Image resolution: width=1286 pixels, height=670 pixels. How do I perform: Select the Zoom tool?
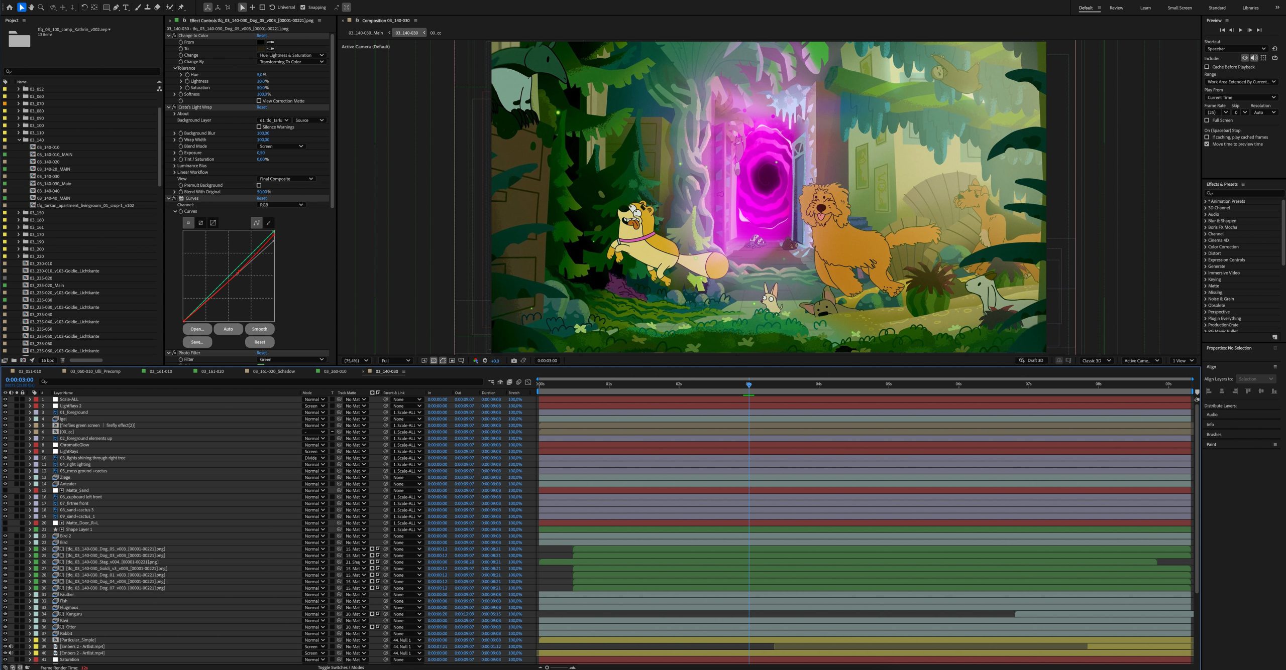point(41,8)
